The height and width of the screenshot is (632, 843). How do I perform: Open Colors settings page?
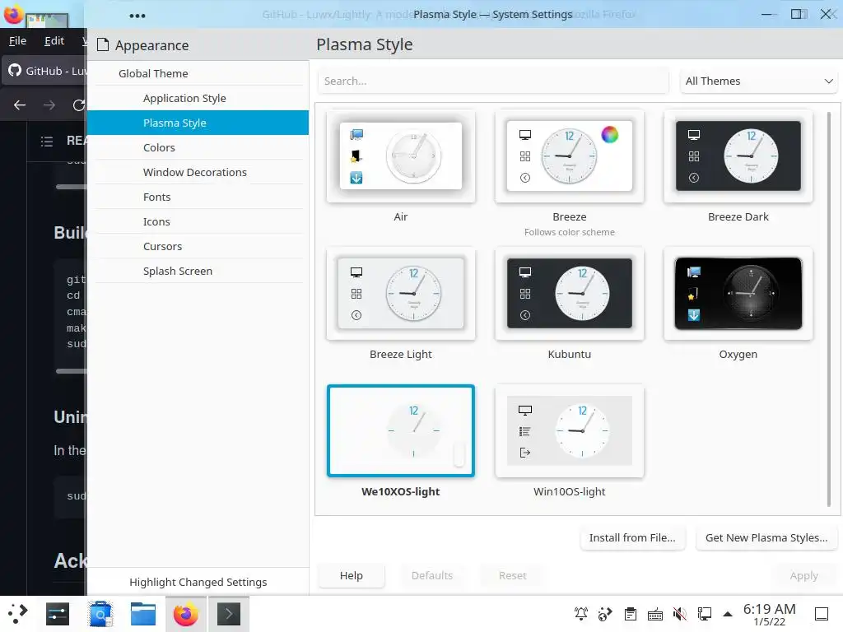click(x=198, y=148)
